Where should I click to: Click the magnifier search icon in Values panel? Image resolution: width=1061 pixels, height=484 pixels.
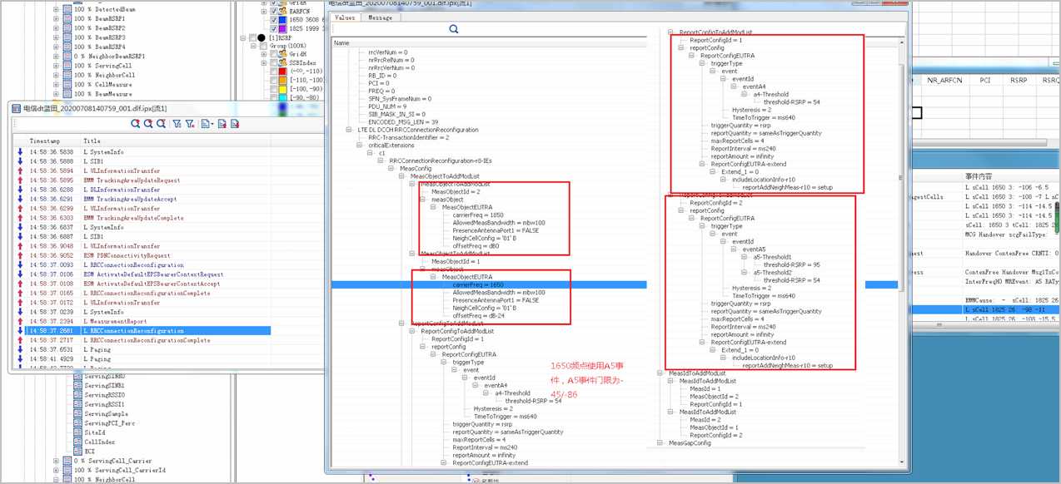point(454,29)
